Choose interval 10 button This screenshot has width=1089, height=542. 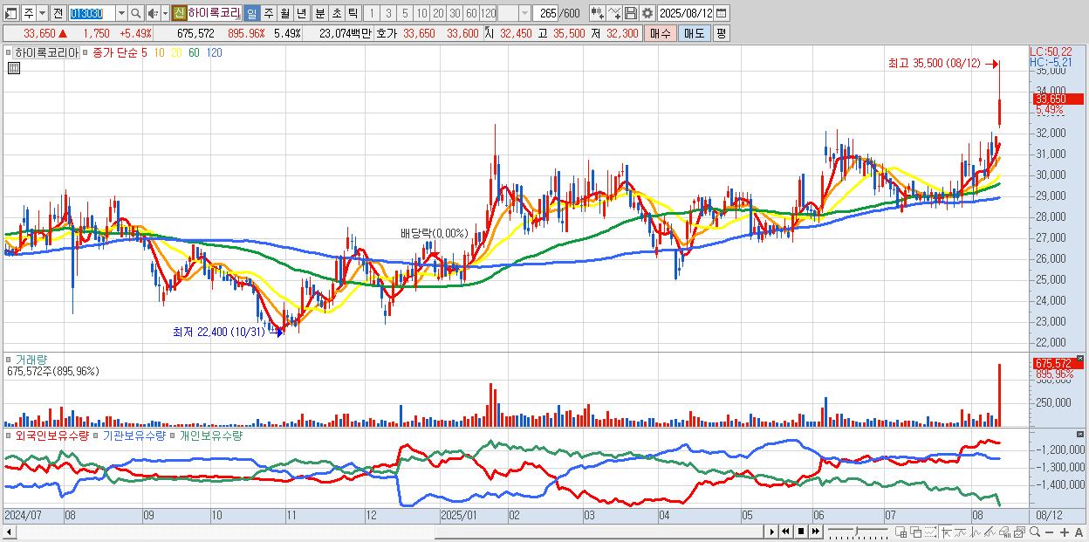tap(421, 13)
